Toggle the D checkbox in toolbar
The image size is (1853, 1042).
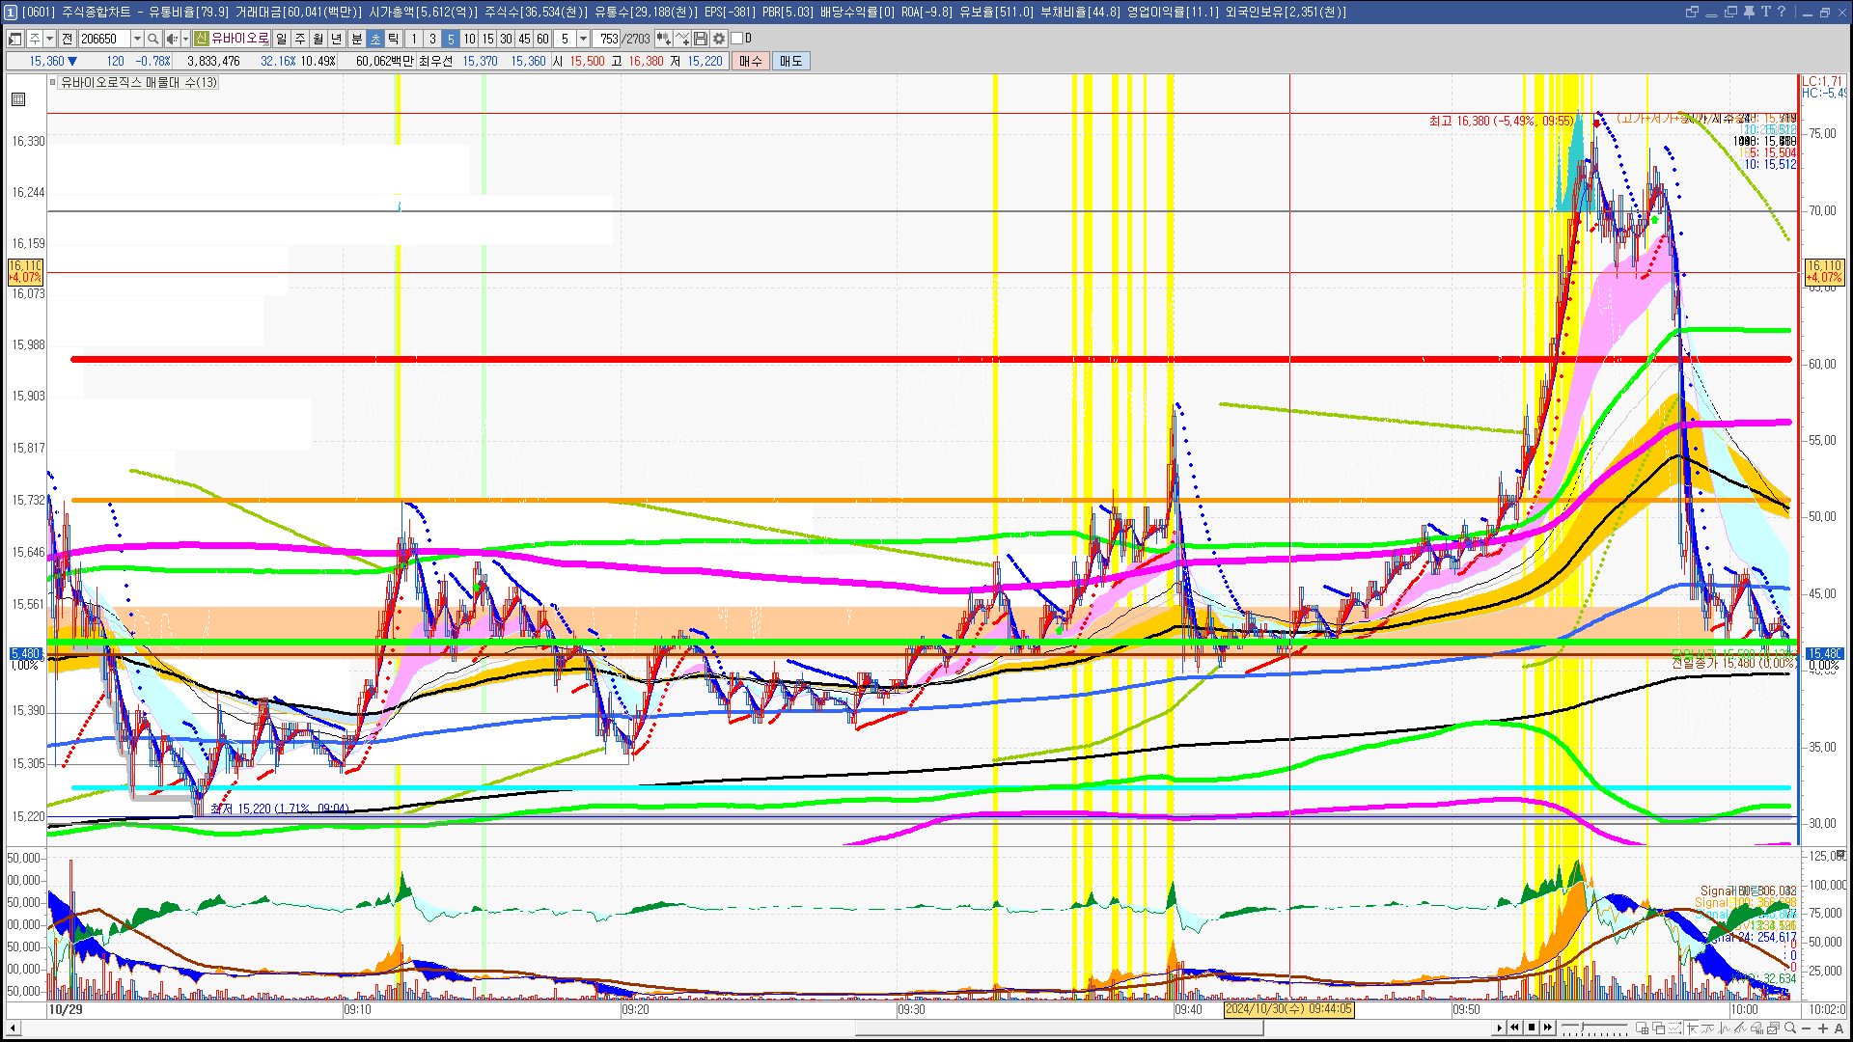737,39
